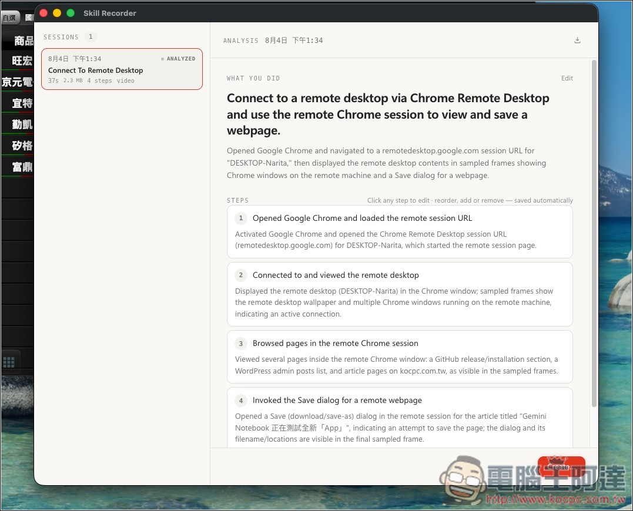The height and width of the screenshot is (511, 633).
Task: Click '37s 2.3 MB 4 steps video' info
Action: tap(91, 80)
